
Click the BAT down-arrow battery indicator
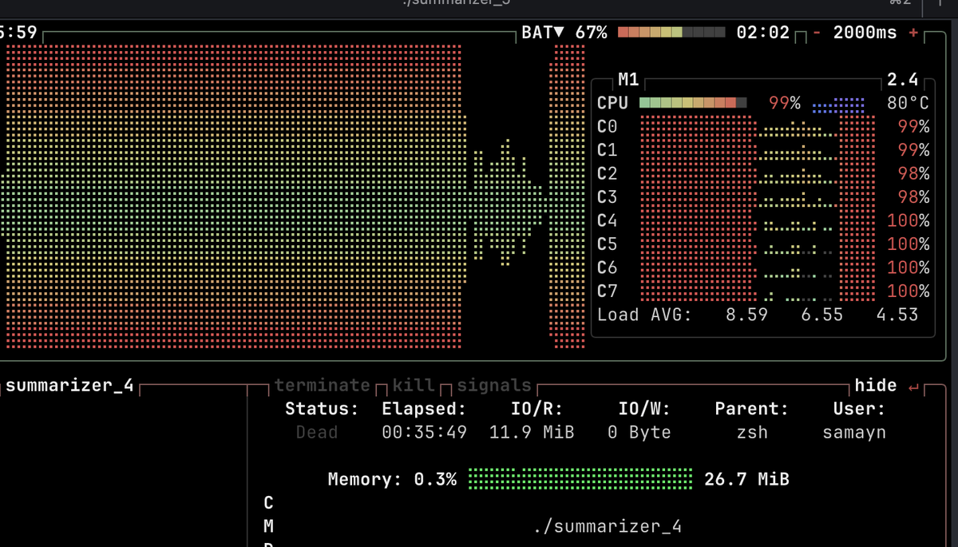[x=543, y=33]
